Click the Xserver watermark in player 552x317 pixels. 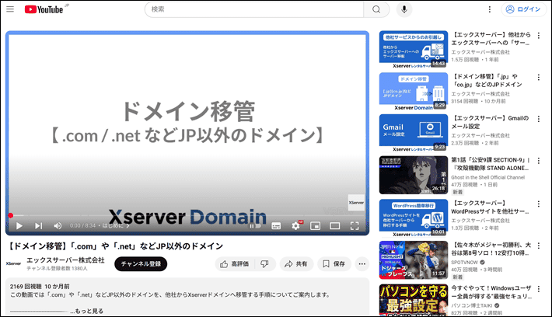[x=356, y=203]
